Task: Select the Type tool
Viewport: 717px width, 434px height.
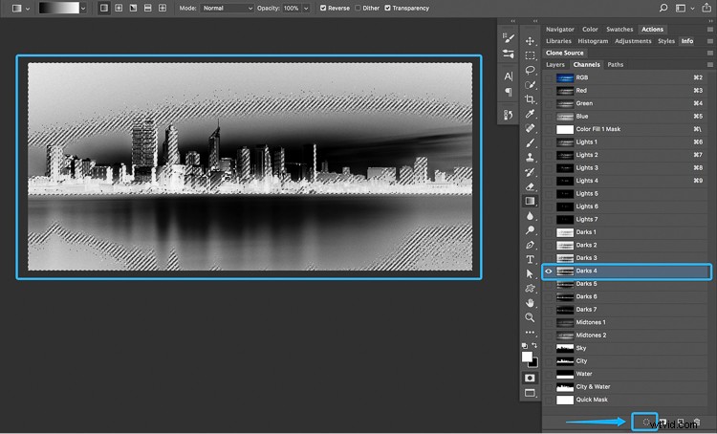Action: pyautogui.click(x=530, y=259)
